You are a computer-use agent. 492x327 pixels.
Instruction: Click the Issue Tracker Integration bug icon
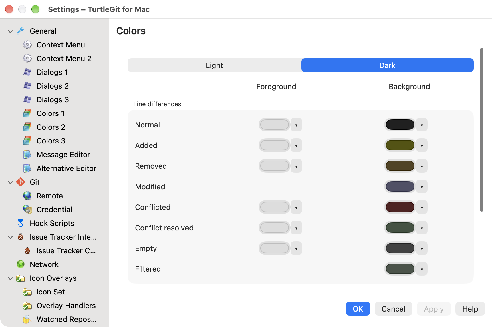21,237
